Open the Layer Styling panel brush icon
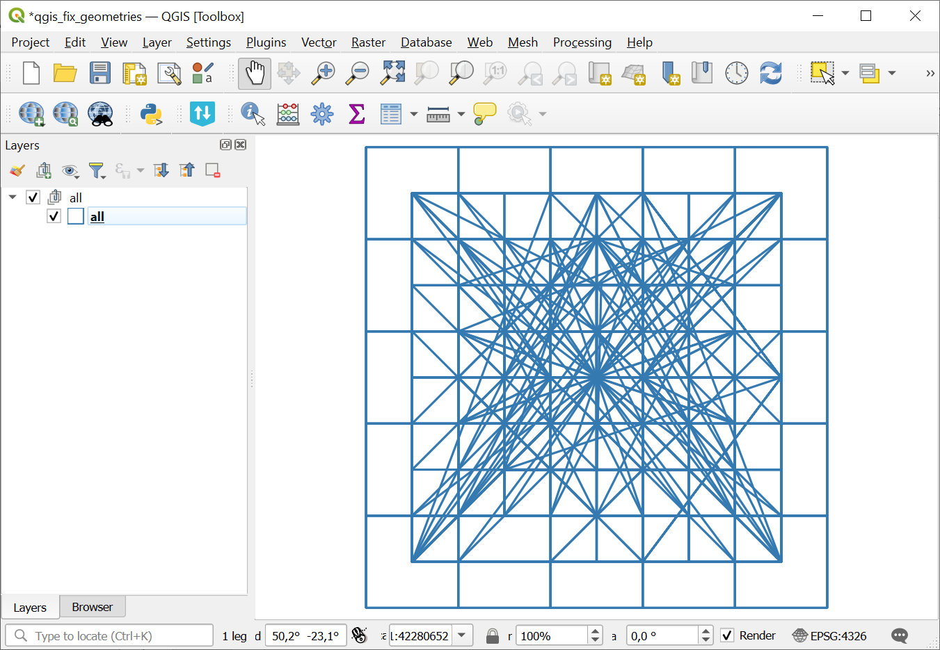Viewport: 940px width, 650px height. pos(17,170)
